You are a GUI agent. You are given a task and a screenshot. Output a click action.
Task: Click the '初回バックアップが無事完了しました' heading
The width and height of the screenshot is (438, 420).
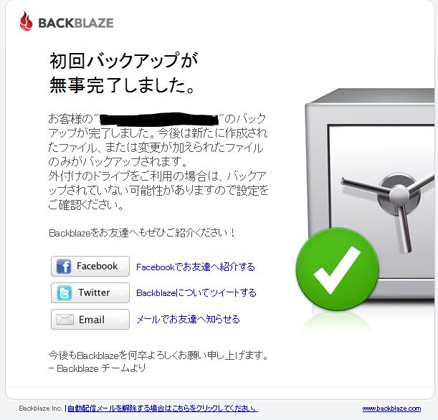(124, 72)
